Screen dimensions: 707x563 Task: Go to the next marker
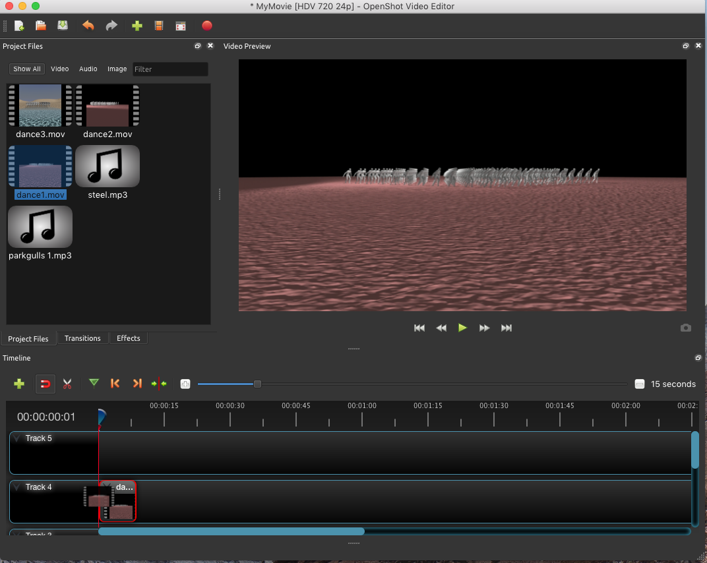click(138, 384)
